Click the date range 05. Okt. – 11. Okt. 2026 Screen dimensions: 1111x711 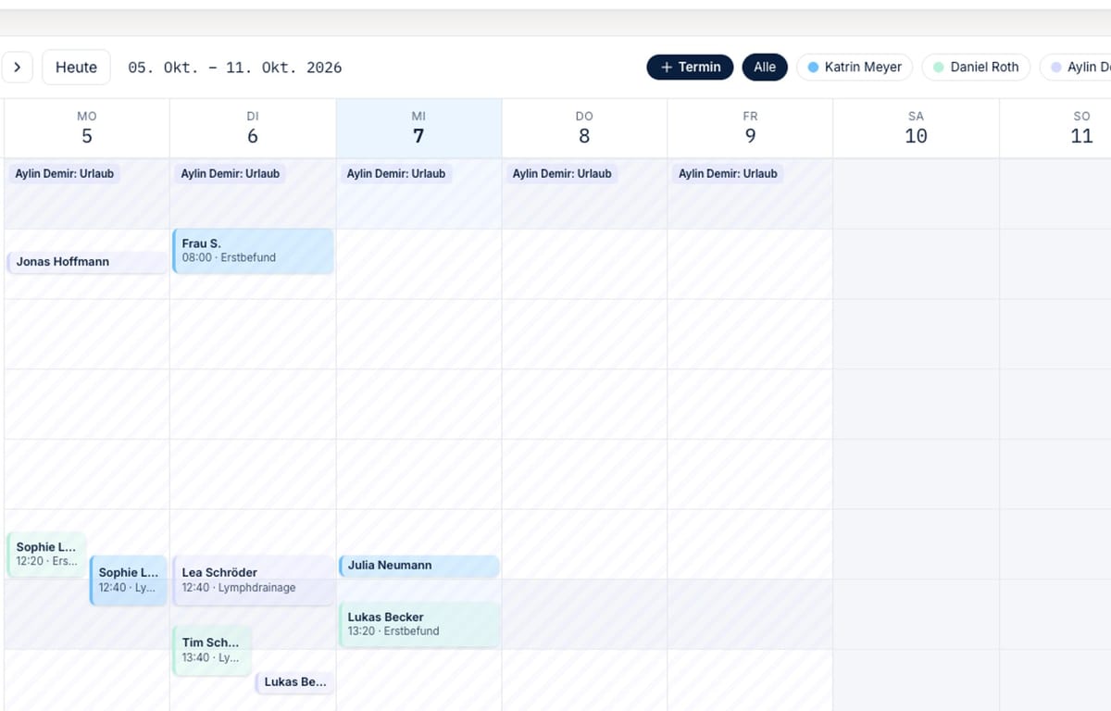point(235,68)
